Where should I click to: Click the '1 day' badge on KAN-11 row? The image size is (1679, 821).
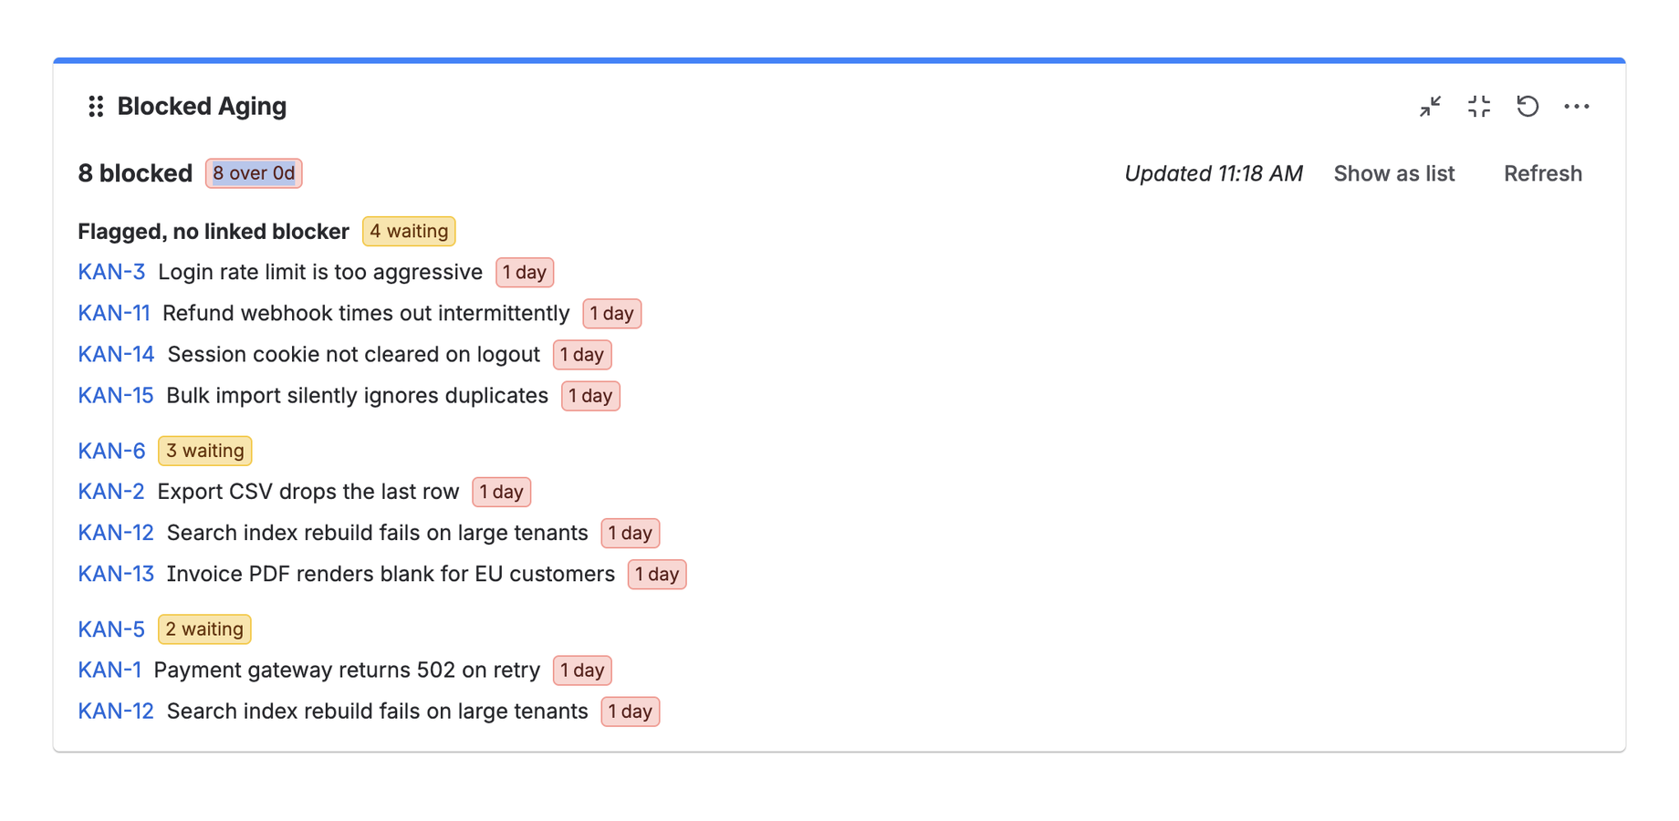612,314
